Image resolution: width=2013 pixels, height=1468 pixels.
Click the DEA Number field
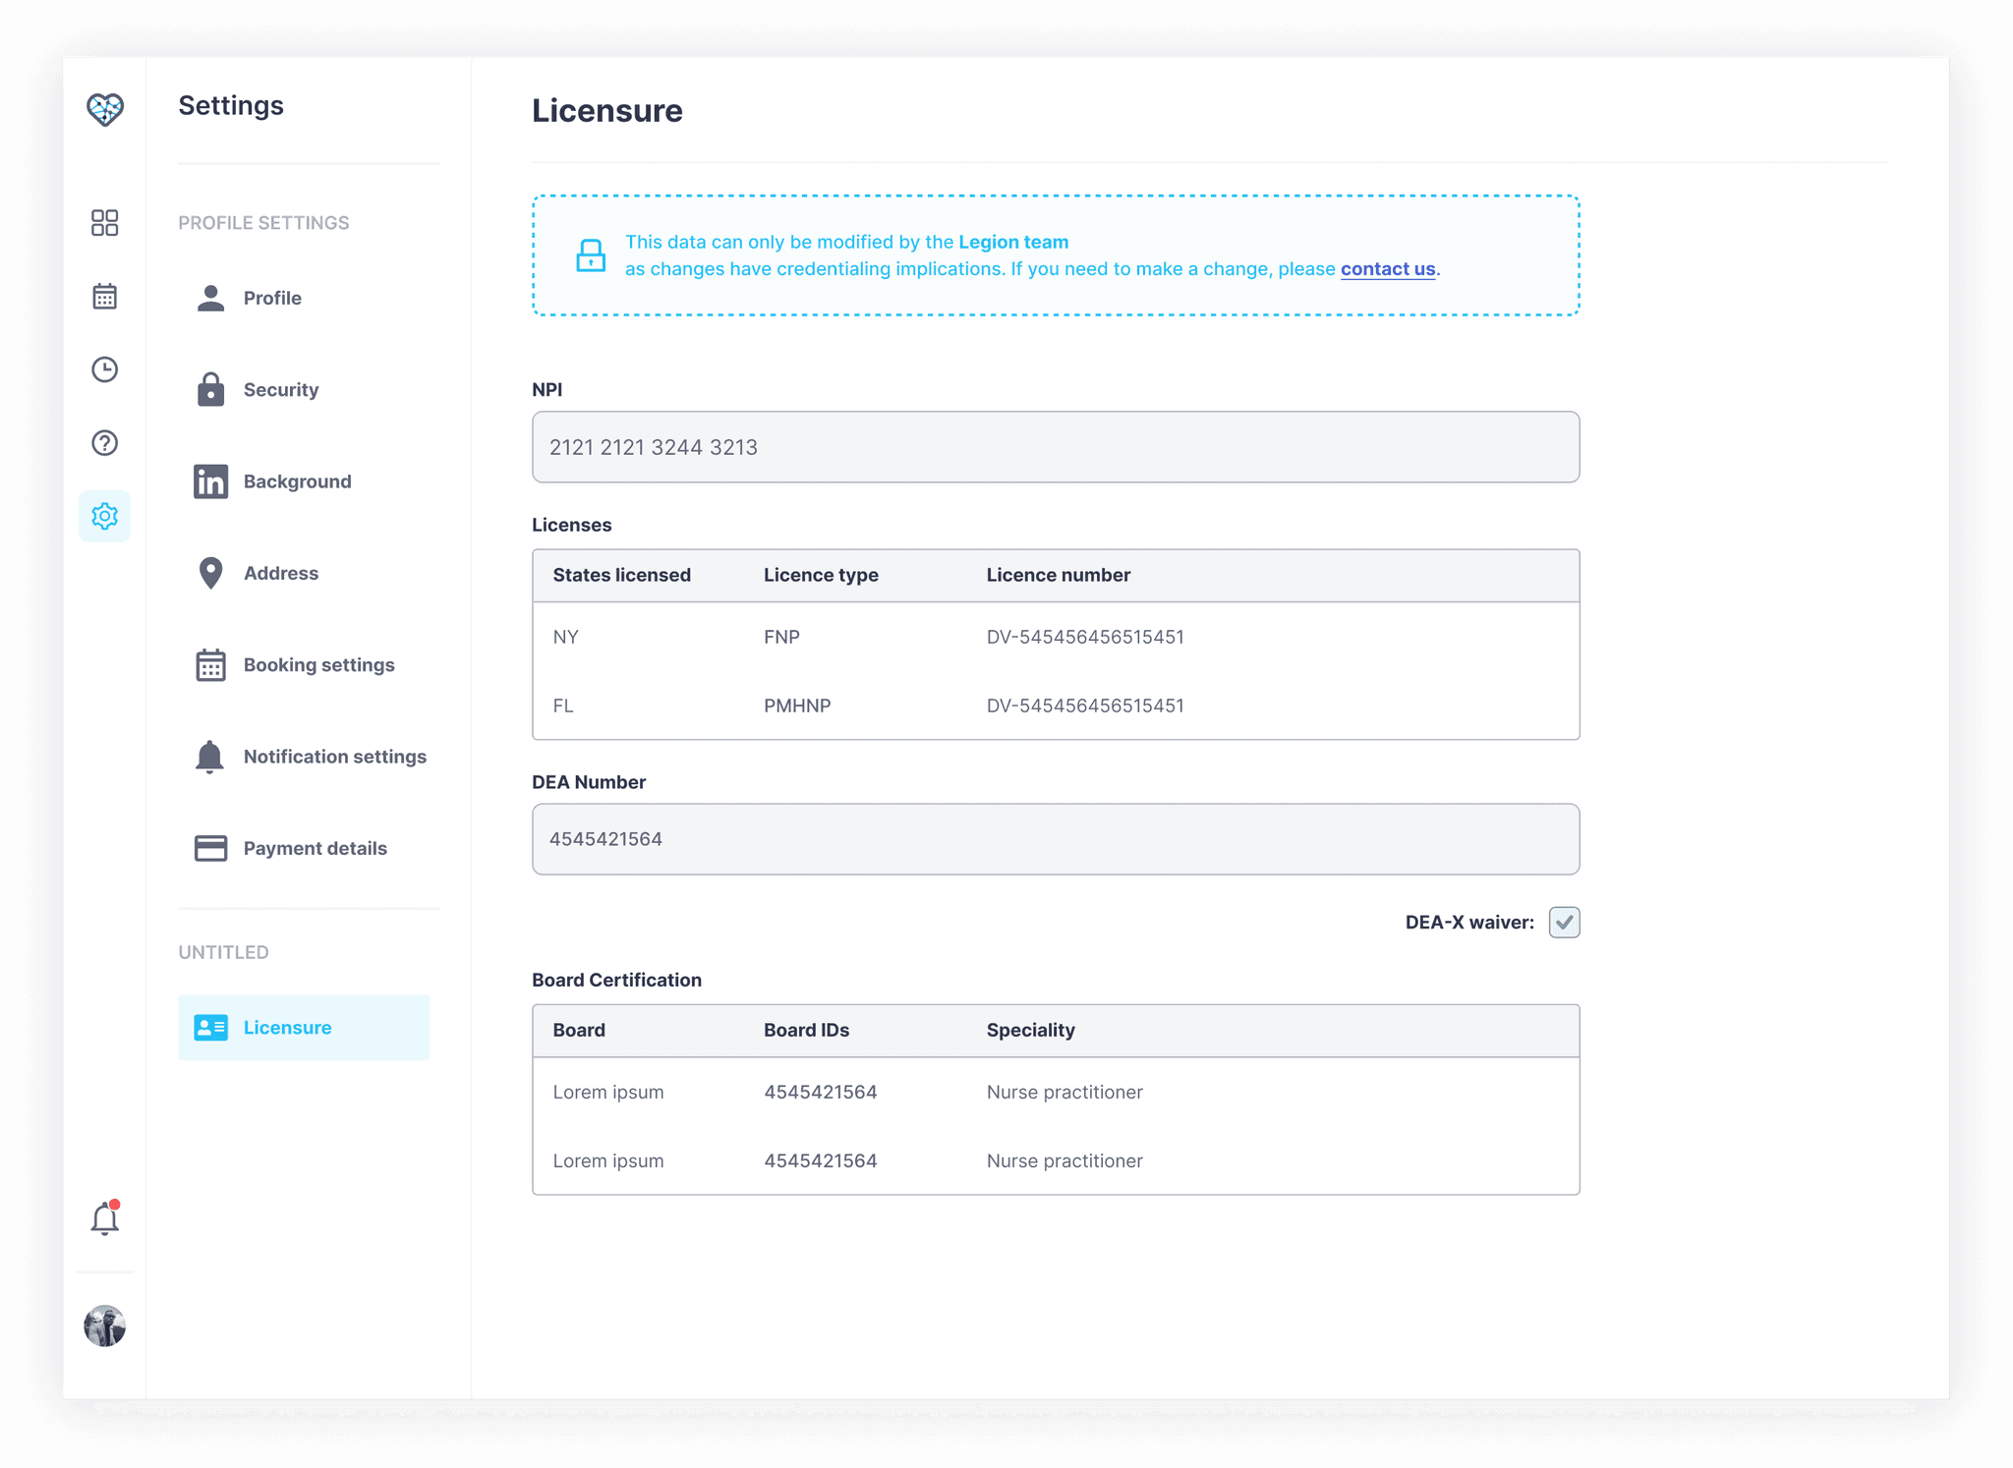[x=1055, y=839]
